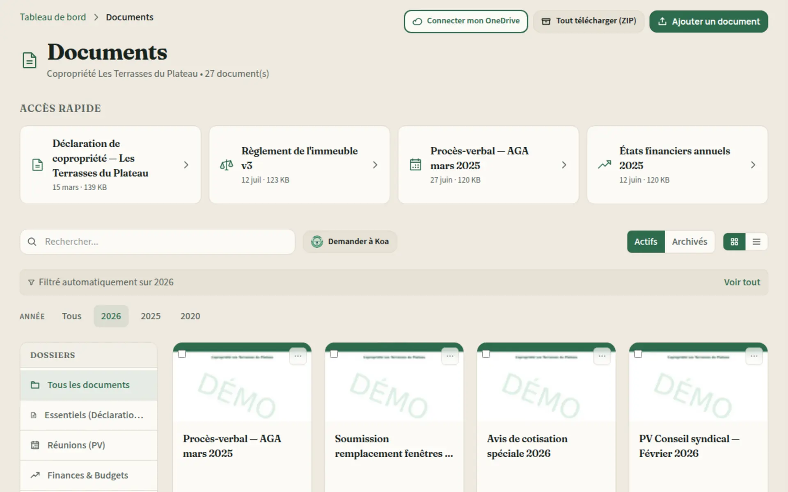Select checkbox on Soumission remplacement fenêtres tile

tap(334, 354)
